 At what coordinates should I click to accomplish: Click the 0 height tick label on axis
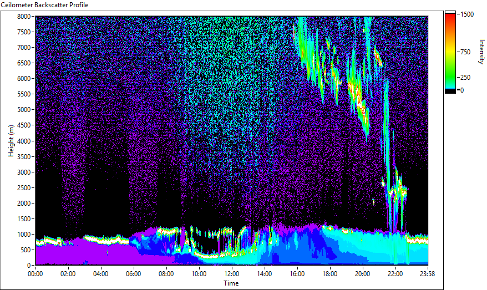click(x=29, y=266)
